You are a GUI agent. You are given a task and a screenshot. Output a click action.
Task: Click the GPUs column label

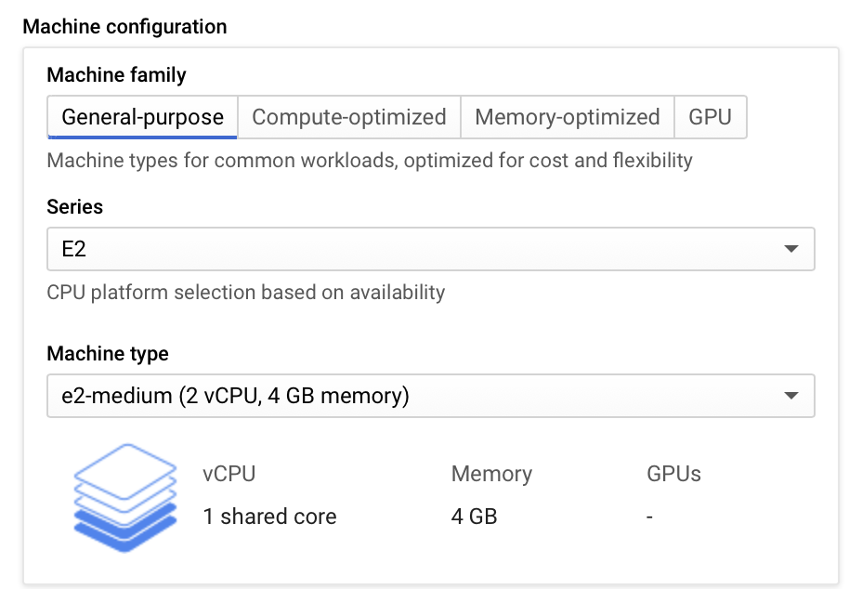[673, 474]
